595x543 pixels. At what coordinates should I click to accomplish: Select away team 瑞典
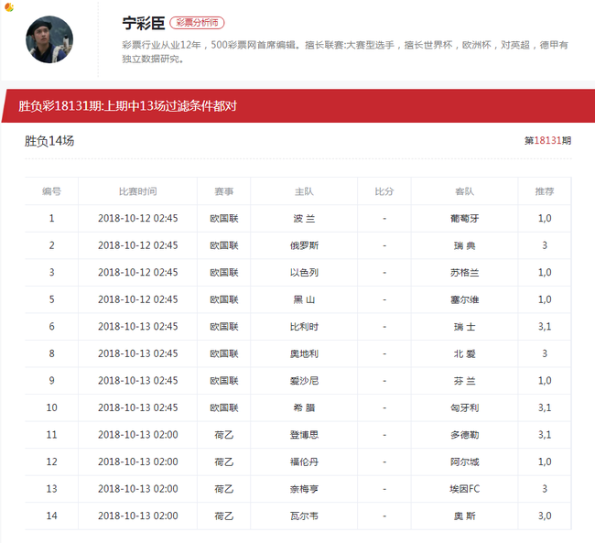coord(464,245)
